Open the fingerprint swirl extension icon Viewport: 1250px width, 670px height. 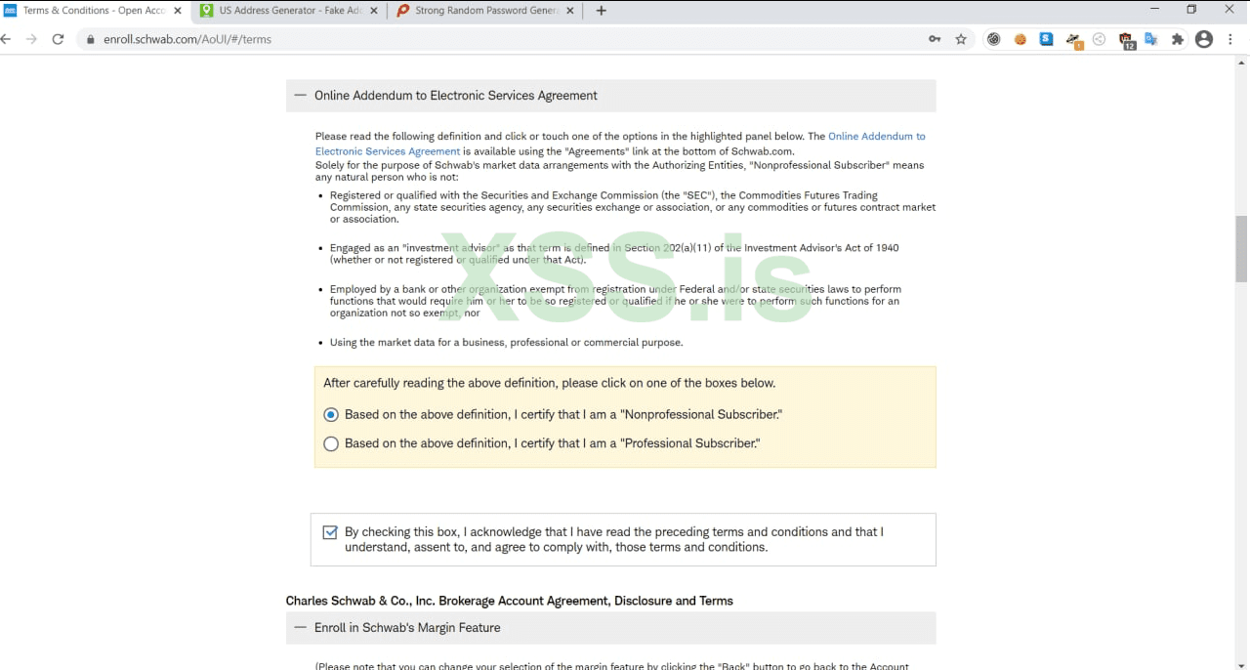994,39
